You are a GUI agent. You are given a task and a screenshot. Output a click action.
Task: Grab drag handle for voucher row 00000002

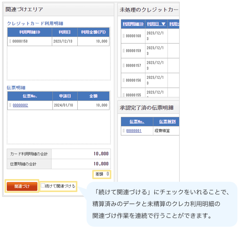[10, 106]
